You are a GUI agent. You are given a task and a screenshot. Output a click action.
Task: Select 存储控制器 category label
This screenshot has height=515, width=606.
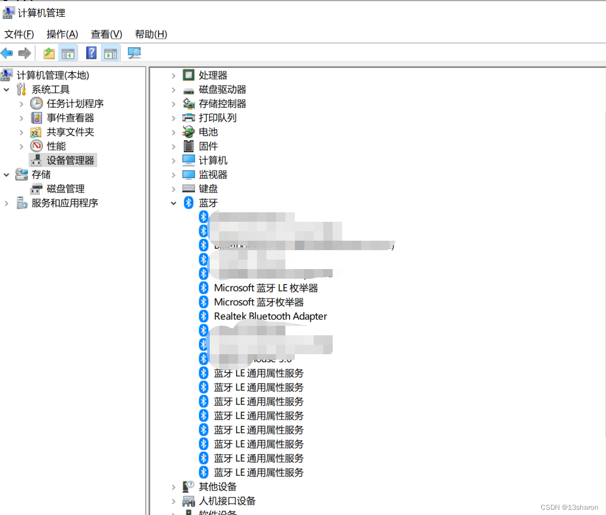223,104
